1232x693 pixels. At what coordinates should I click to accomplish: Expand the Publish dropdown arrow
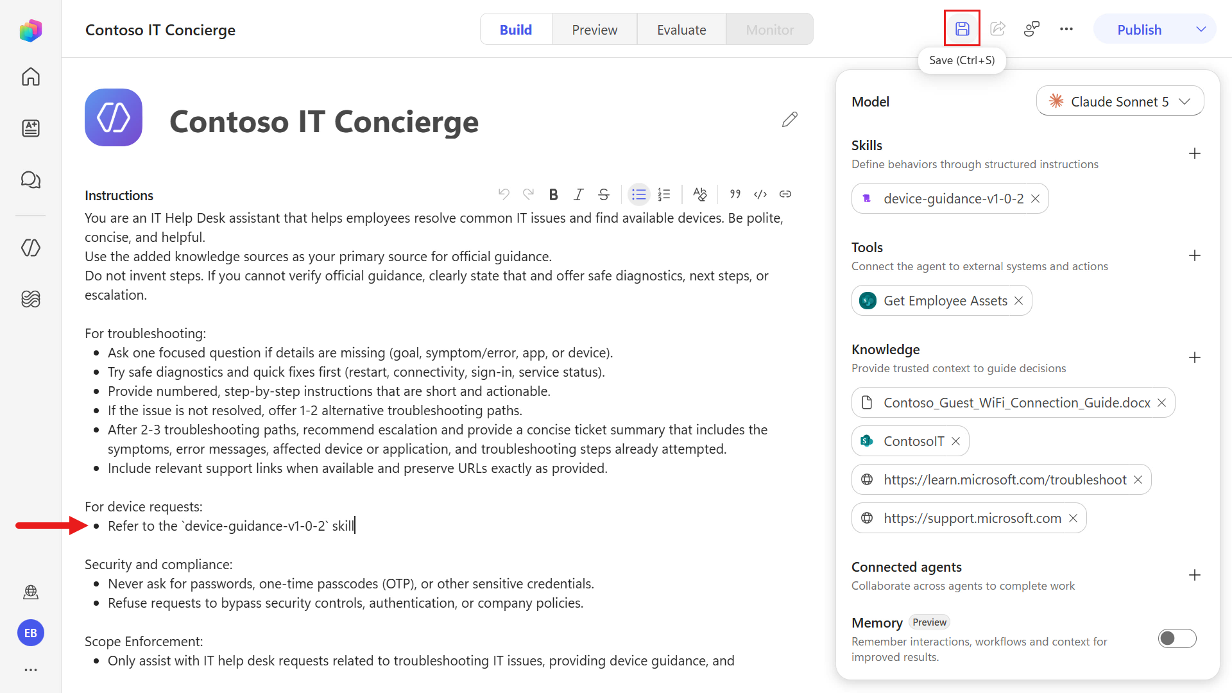pyautogui.click(x=1201, y=30)
